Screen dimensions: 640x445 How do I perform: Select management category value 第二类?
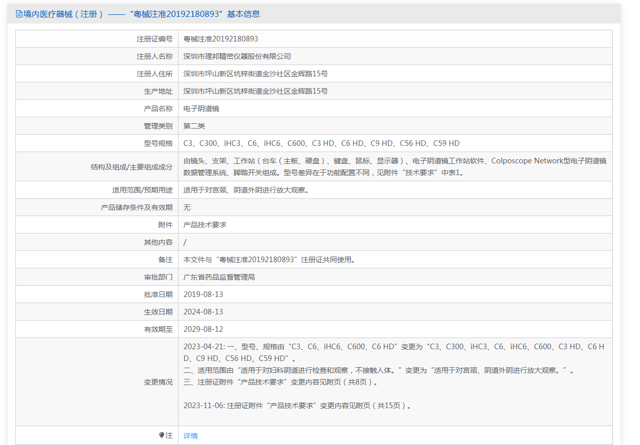(x=194, y=126)
